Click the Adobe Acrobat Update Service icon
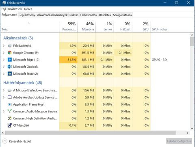195x147 pixels. click(10, 97)
